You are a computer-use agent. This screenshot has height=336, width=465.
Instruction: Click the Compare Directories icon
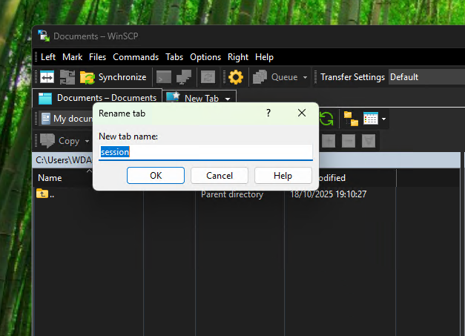coord(47,77)
